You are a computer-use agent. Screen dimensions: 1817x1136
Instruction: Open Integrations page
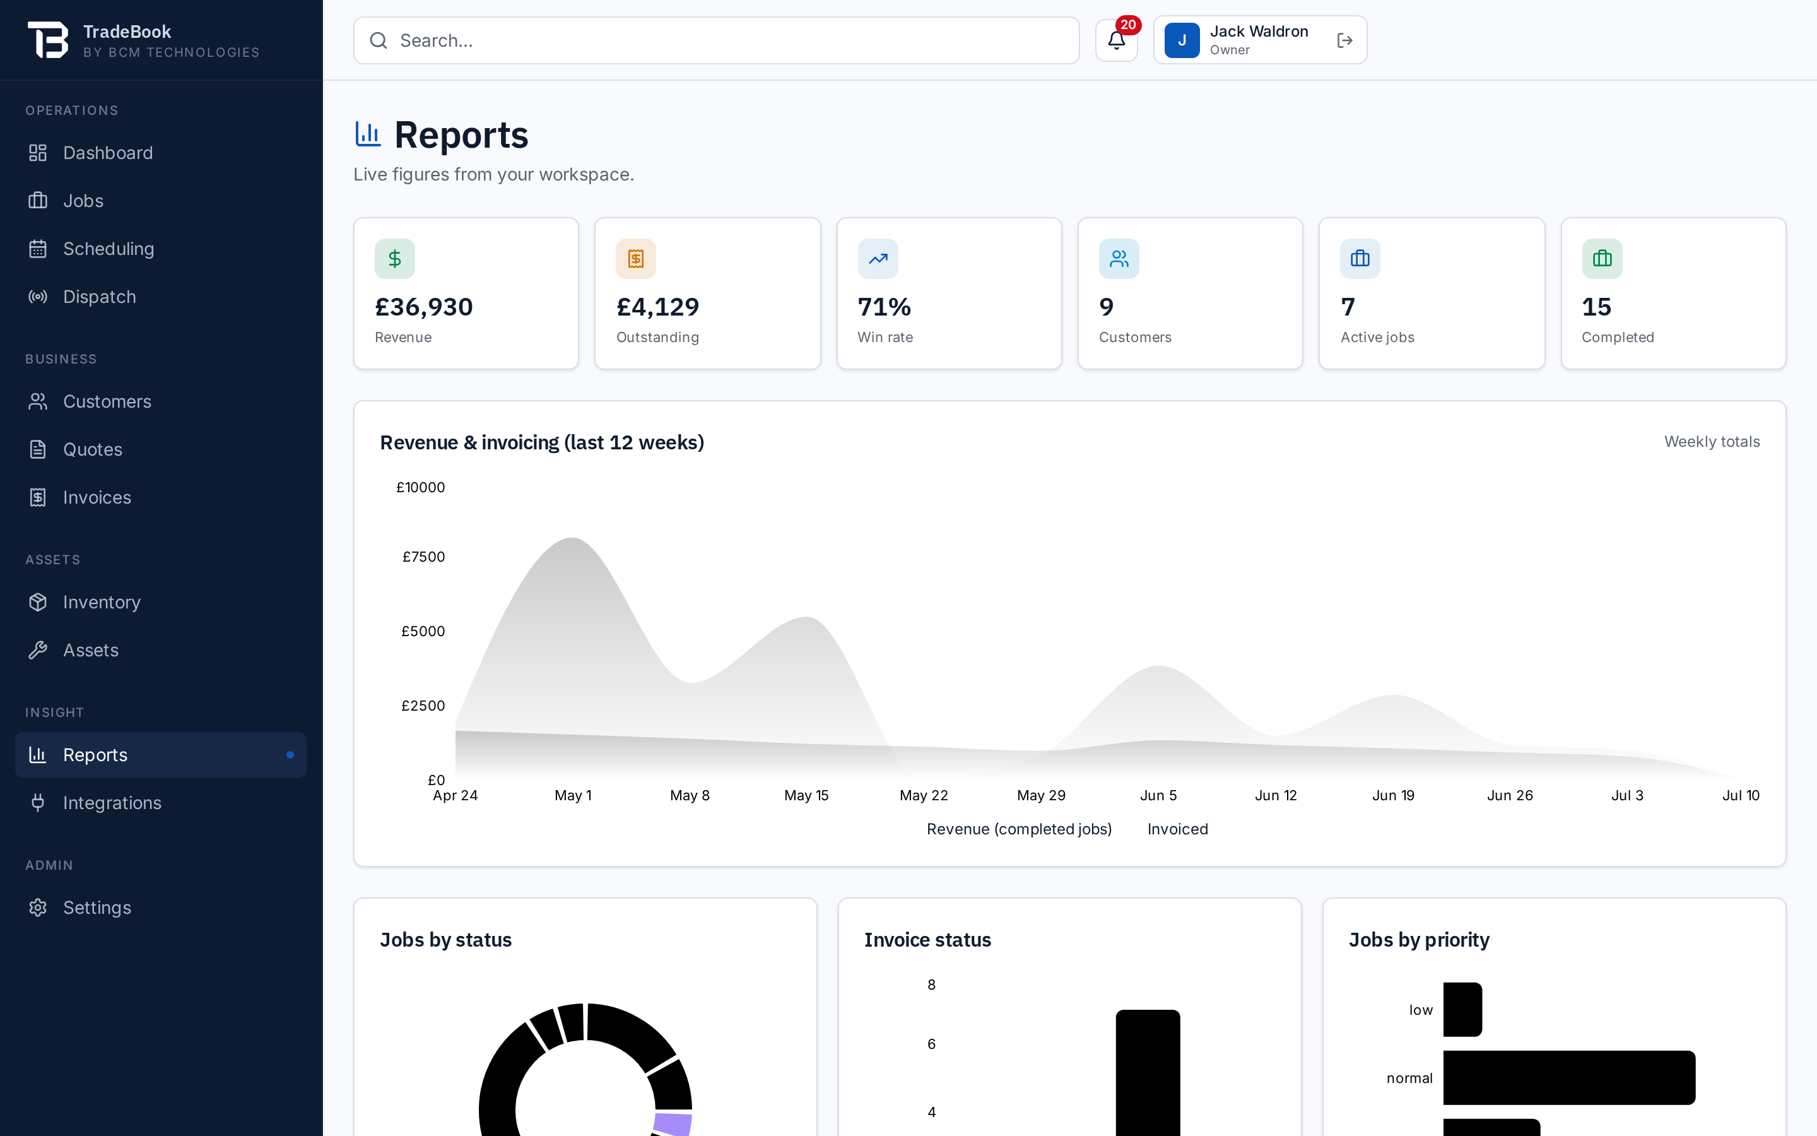coord(161,802)
